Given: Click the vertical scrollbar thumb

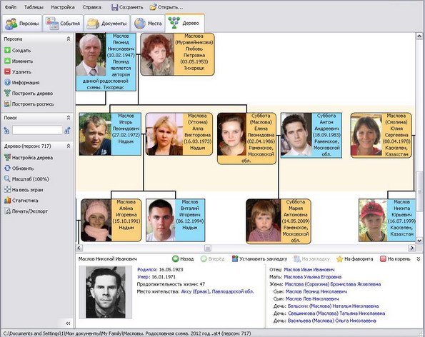Looking at the screenshot, I should click(x=419, y=191).
